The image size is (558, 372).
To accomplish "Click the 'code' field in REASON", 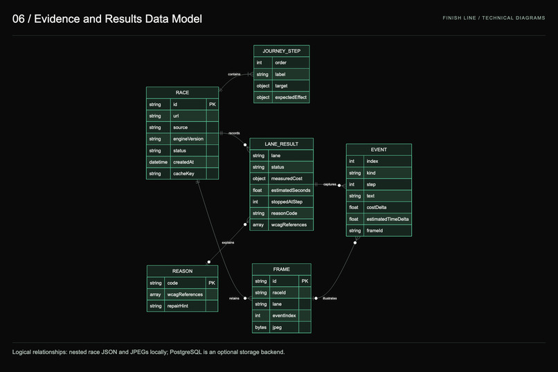I will pos(185,283).
